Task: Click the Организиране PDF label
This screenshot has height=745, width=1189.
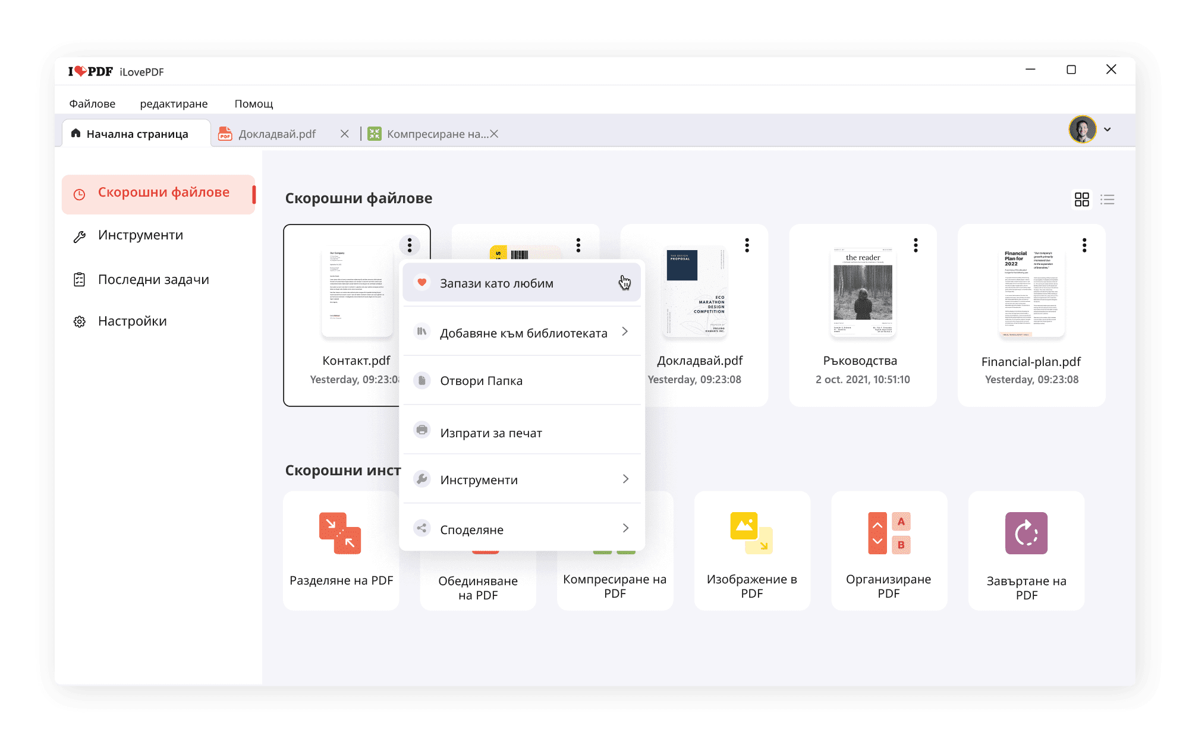Action: (x=889, y=586)
